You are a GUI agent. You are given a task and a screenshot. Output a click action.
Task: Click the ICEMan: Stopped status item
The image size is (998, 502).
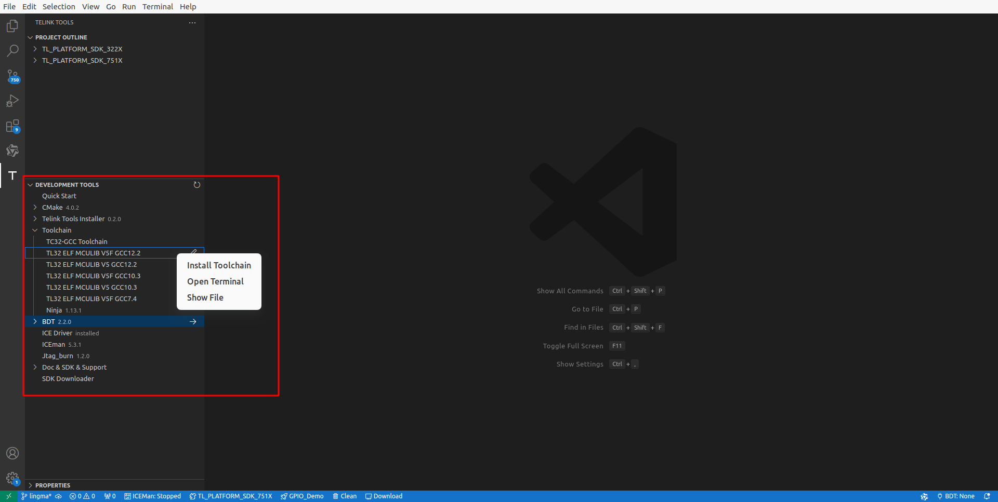[152, 496]
